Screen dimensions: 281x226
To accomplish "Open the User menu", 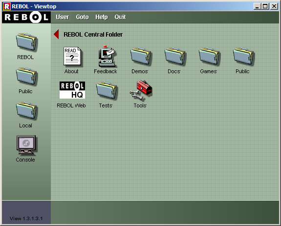I will [x=62, y=17].
